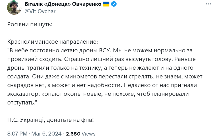Click the line starting "экскаватор, копают"

98,94
